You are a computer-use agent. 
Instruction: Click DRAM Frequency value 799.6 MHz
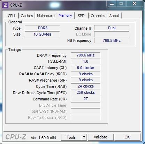[x=86, y=55]
